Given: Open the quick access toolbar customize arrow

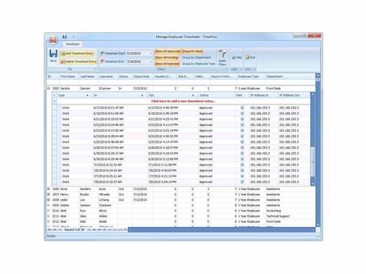Looking at the screenshot, I should pyautogui.click(x=74, y=37).
